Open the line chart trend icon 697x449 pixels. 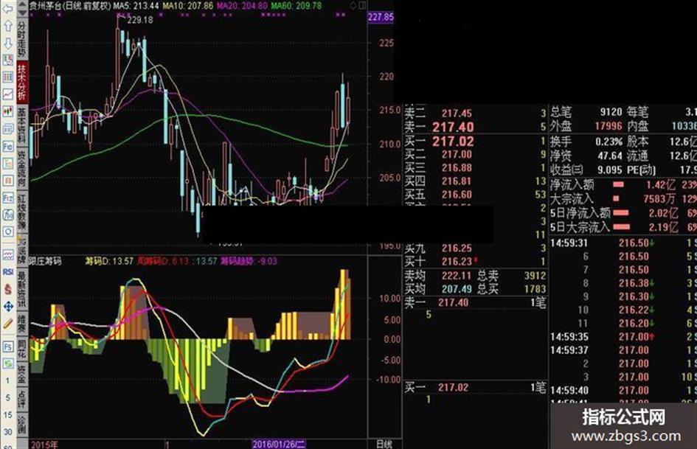(7, 94)
